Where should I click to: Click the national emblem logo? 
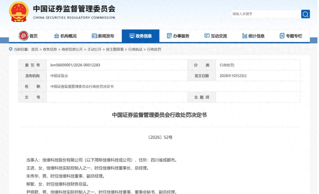[19, 12]
